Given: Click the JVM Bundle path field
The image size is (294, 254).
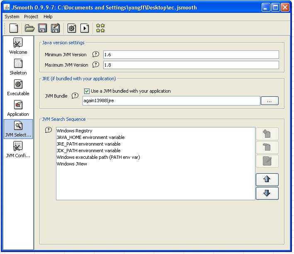Looking at the screenshot, I should coord(171,101).
